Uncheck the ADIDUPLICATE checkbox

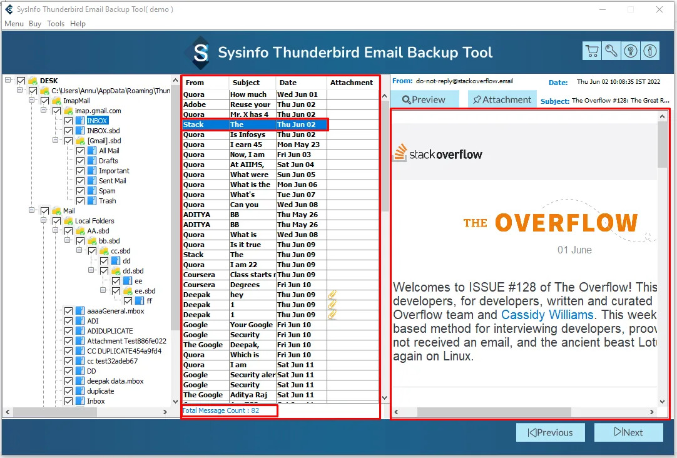click(x=68, y=331)
